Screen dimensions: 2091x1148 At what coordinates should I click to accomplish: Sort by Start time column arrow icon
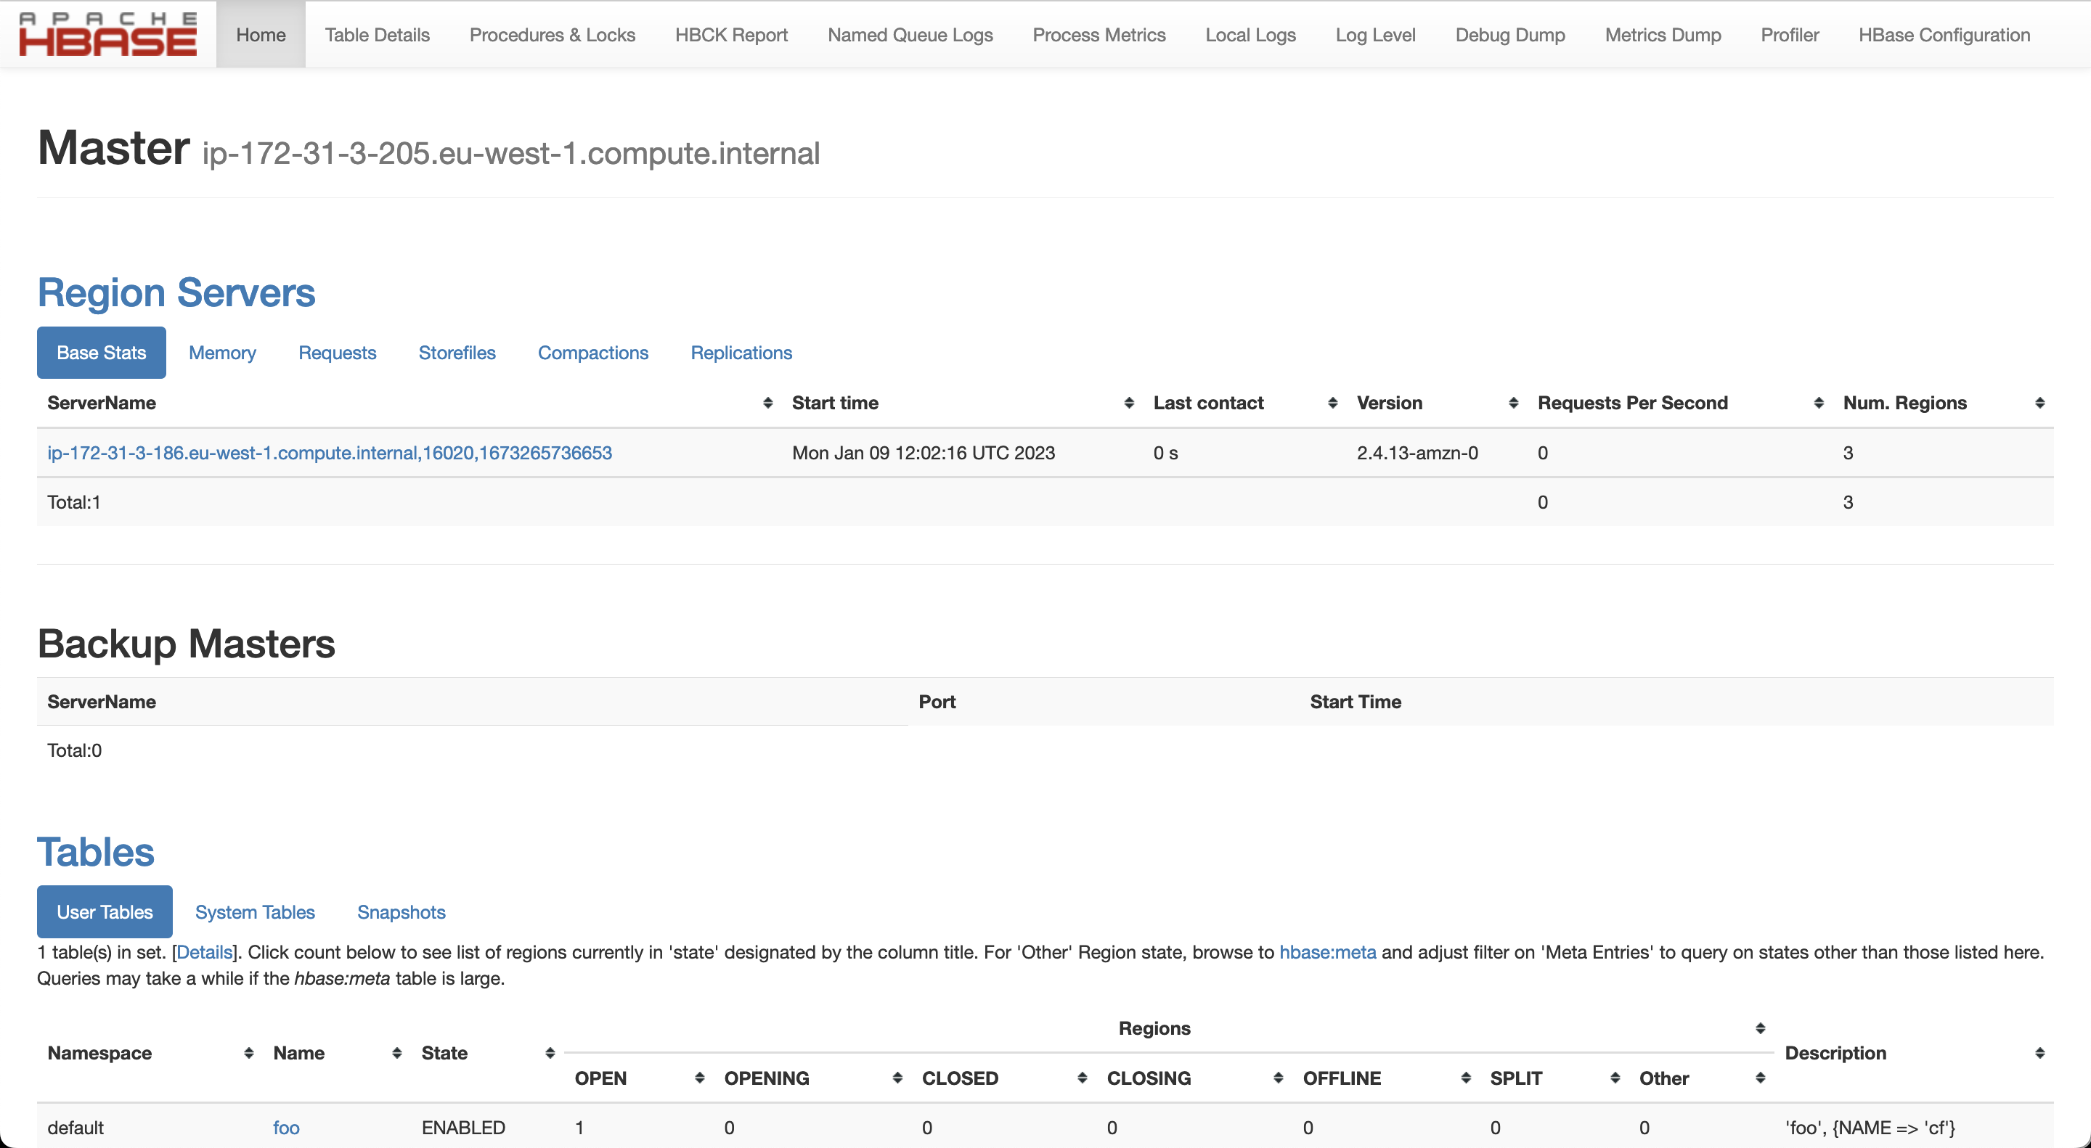click(x=1129, y=403)
